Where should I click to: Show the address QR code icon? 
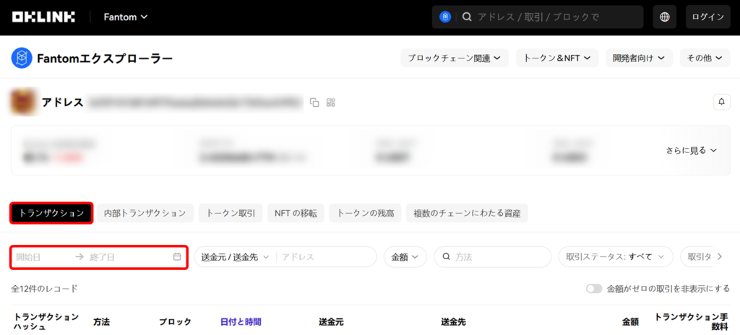point(331,103)
